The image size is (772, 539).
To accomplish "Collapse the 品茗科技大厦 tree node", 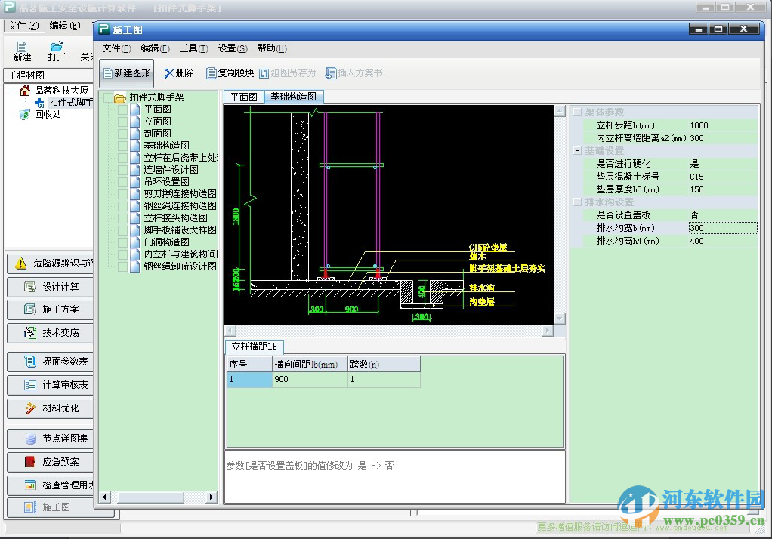I will [x=11, y=91].
